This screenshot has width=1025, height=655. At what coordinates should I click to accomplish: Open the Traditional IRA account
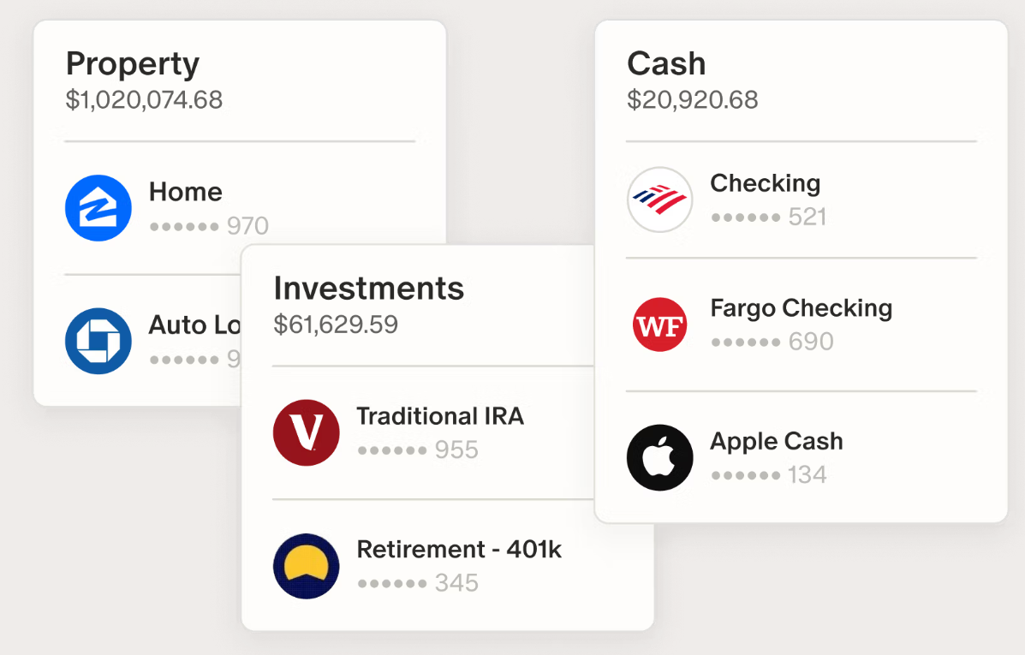[x=440, y=416]
